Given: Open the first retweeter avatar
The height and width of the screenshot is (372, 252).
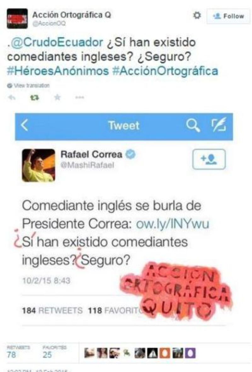Looking at the screenshot, I should pyautogui.click(x=89, y=353).
